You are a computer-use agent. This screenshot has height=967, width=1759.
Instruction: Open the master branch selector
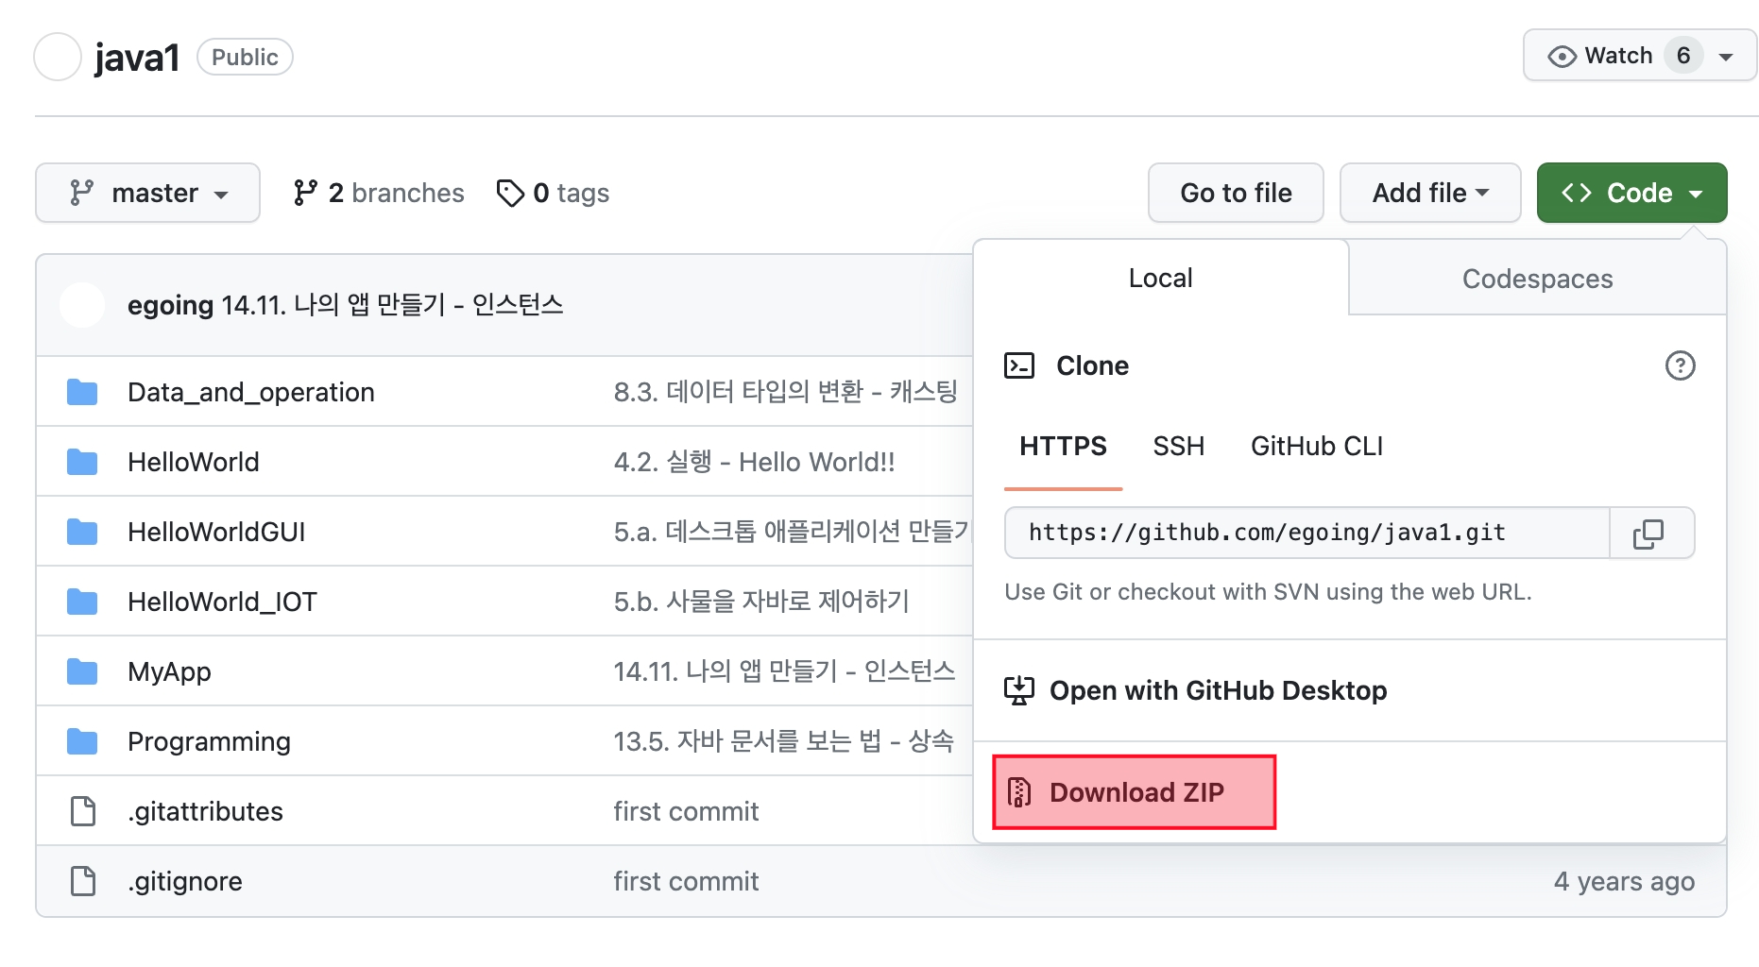click(147, 193)
